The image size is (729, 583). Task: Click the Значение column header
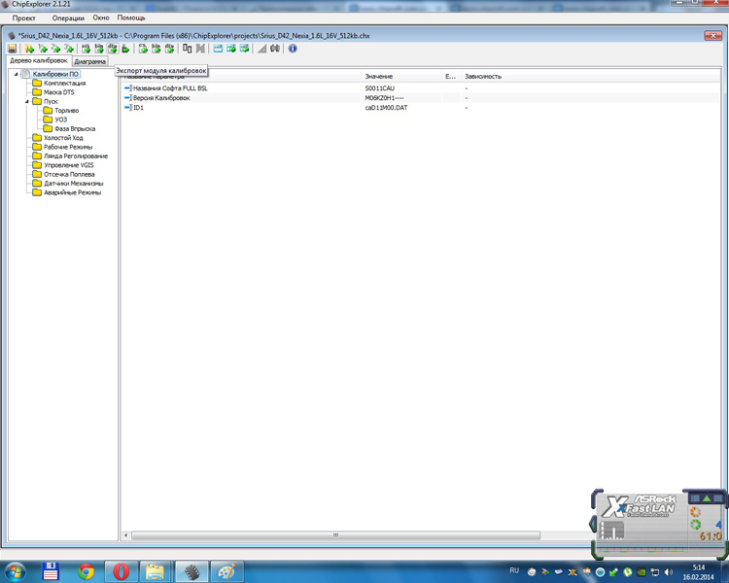pyautogui.click(x=379, y=76)
